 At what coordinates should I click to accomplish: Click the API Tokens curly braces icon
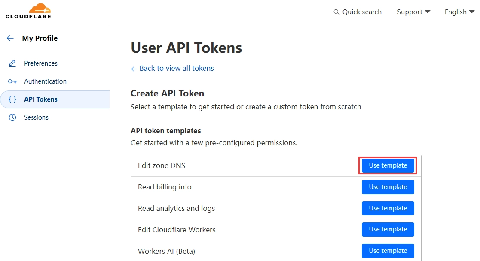12,99
